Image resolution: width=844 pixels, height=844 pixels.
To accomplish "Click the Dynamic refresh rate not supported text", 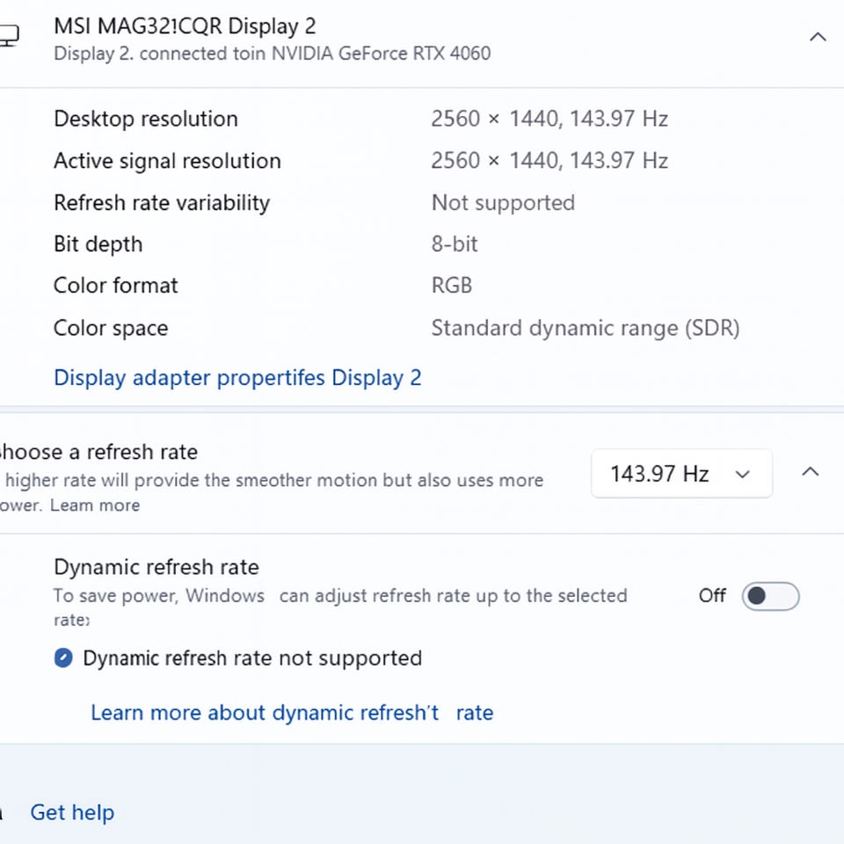I will coord(252,658).
